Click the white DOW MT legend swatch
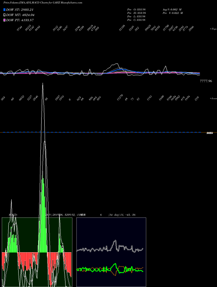The height and width of the screenshot is (287, 217). (5, 15)
